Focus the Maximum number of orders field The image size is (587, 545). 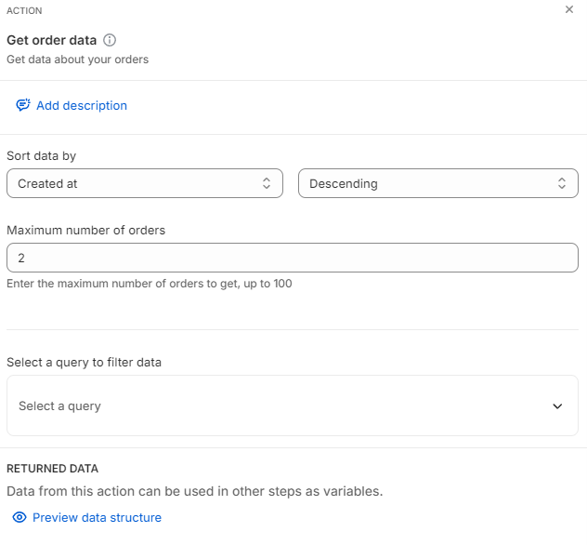pyautogui.click(x=292, y=258)
